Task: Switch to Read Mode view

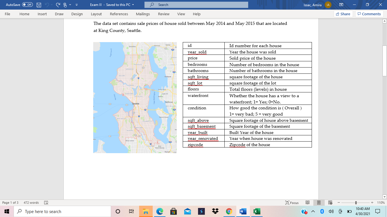Action: click(x=307, y=203)
